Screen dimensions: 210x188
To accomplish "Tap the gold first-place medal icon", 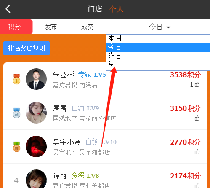I will point(16,79).
